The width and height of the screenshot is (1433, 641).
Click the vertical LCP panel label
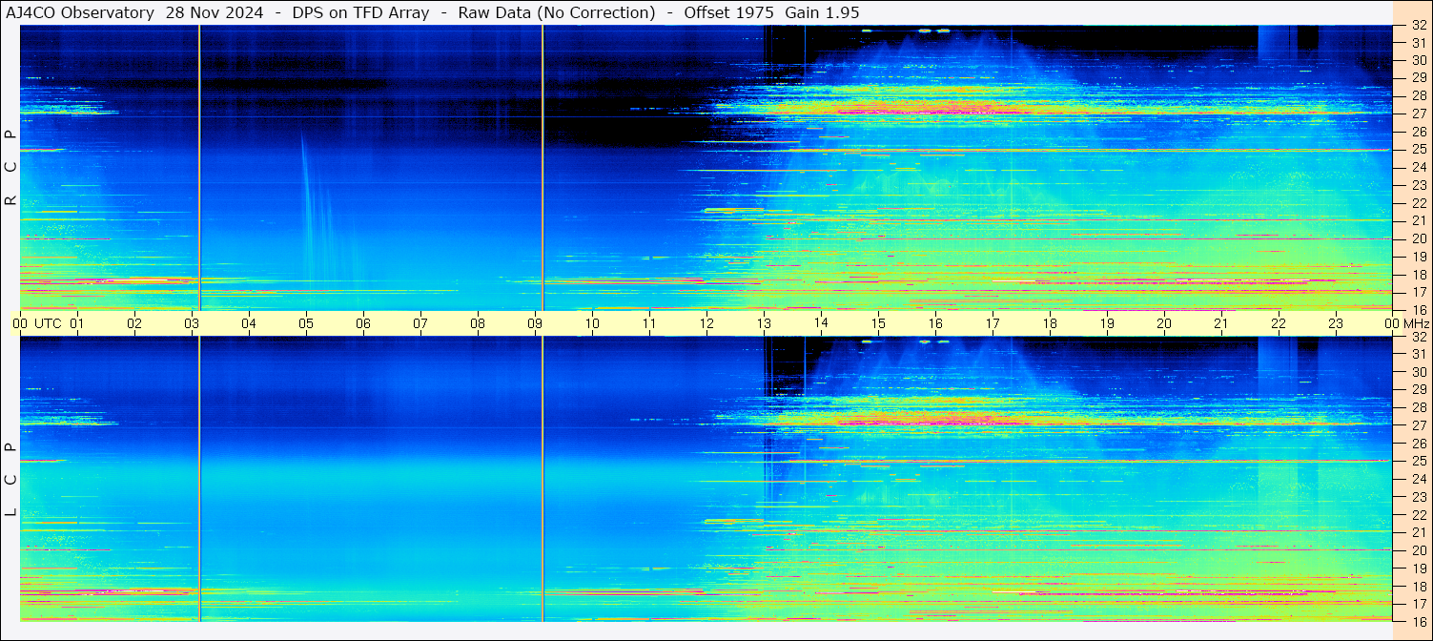point(10,479)
